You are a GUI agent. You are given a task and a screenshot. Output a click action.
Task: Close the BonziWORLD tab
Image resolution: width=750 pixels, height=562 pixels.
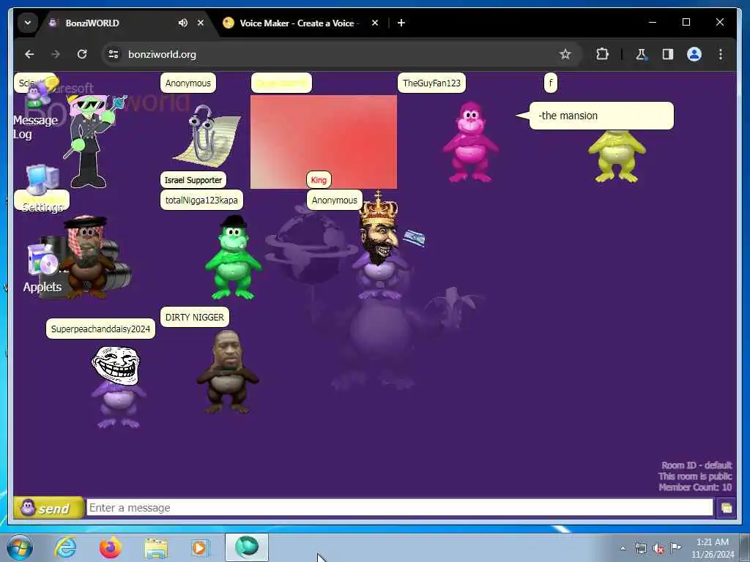point(201,23)
